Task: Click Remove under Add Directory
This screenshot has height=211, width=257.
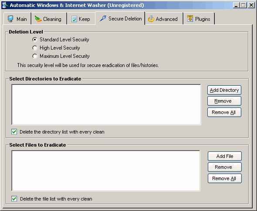Action: pos(224,101)
